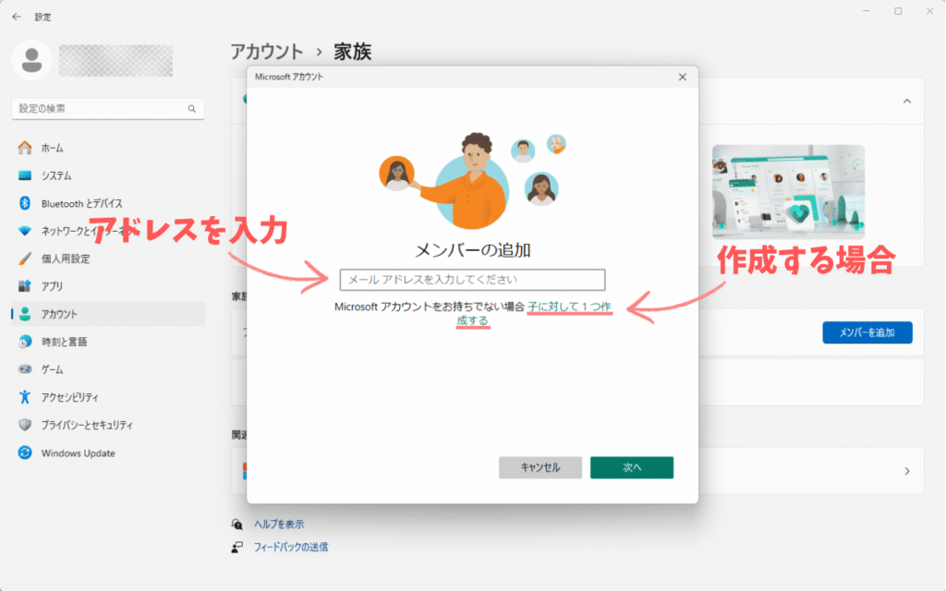
Task: Click the back arrow in Settings
Action: tap(17, 17)
